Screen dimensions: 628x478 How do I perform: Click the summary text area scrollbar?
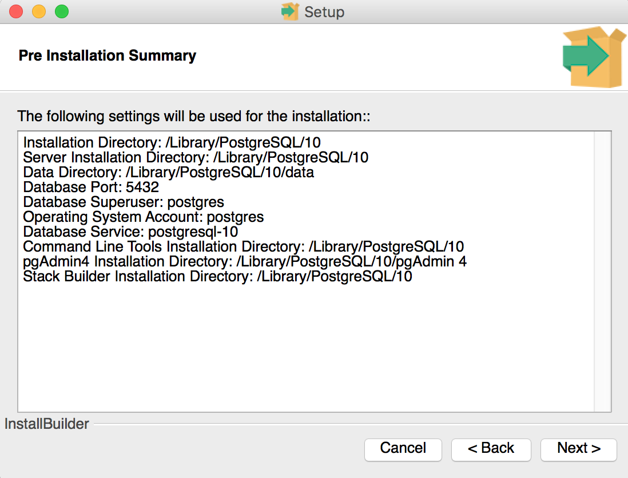pyautogui.click(x=602, y=270)
